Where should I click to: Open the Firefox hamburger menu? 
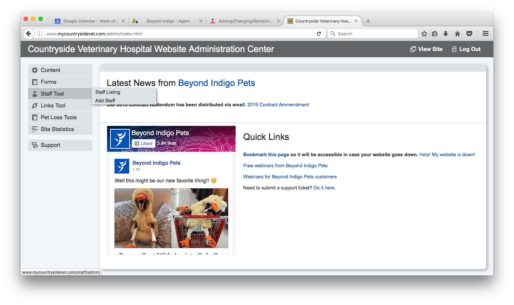coord(486,34)
